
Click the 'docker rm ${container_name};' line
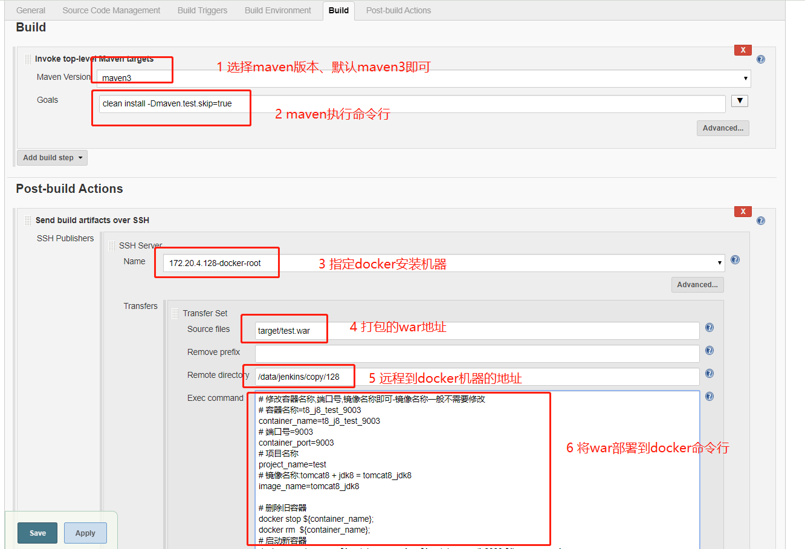point(314,530)
